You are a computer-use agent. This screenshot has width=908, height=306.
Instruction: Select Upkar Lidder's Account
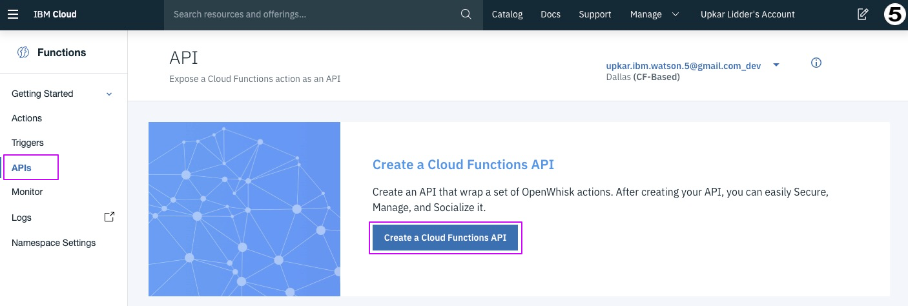click(748, 14)
